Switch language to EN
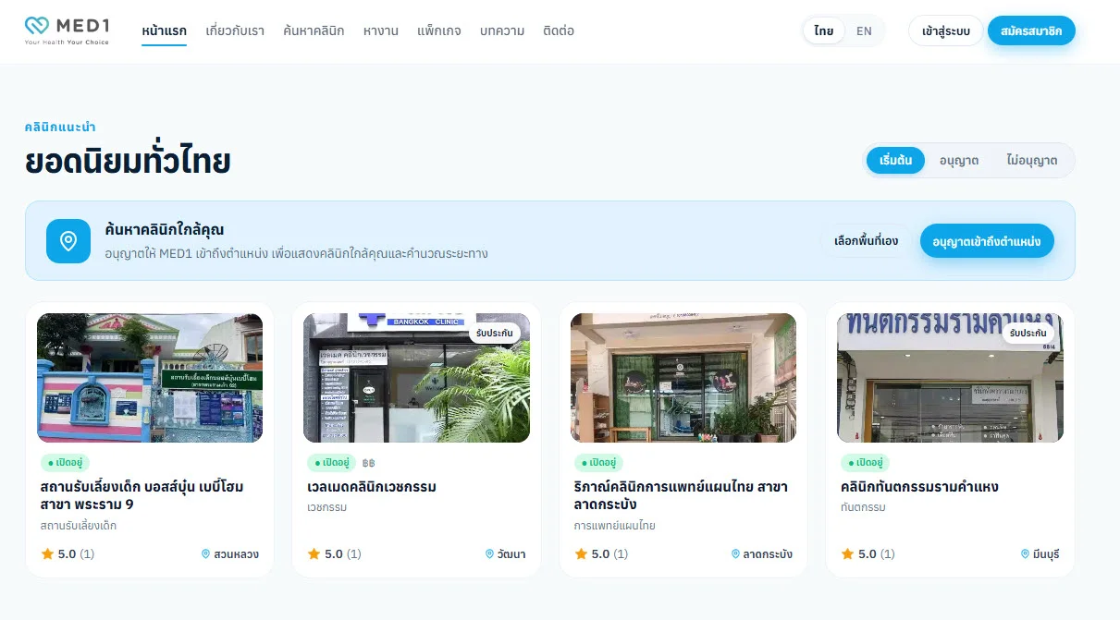This screenshot has width=1120, height=620. [x=864, y=30]
